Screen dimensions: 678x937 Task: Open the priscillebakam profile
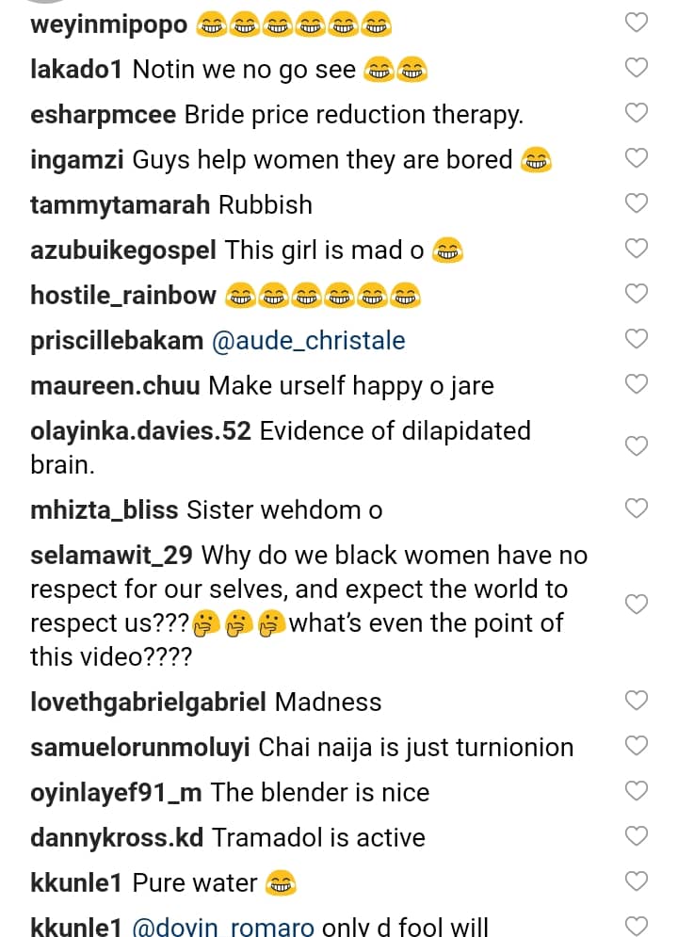point(117,340)
